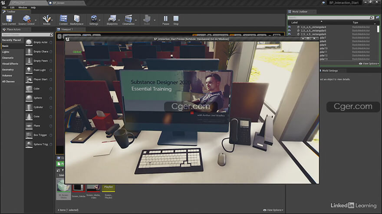Image resolution: width=382 pixels, height=214 pixels.
Task: Toggle visibility of 2_5_x_5_rectangular4
Action: coord(289,27)
